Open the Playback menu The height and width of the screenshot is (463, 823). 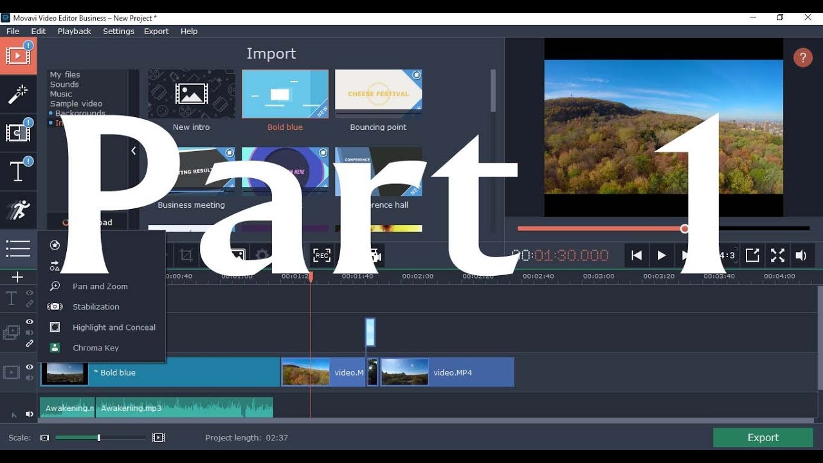coord(75,31)
